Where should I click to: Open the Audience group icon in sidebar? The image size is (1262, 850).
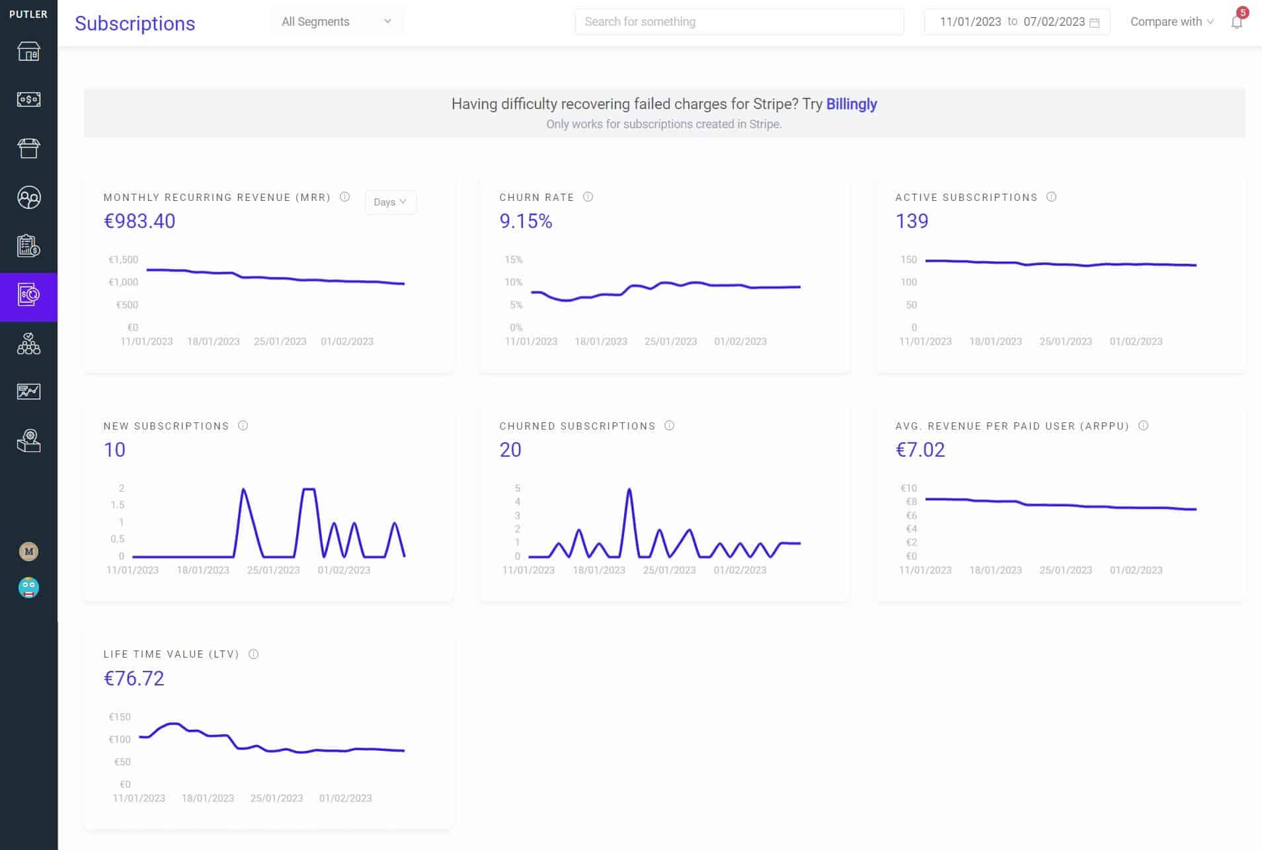[28, 344]
